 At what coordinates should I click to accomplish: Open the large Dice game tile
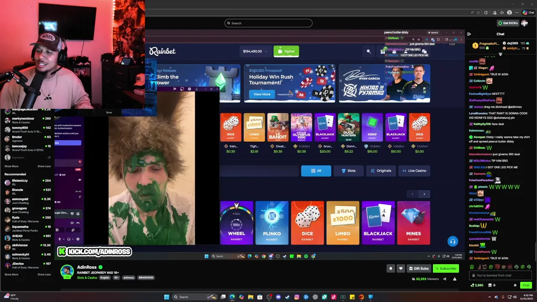(307, 223)
